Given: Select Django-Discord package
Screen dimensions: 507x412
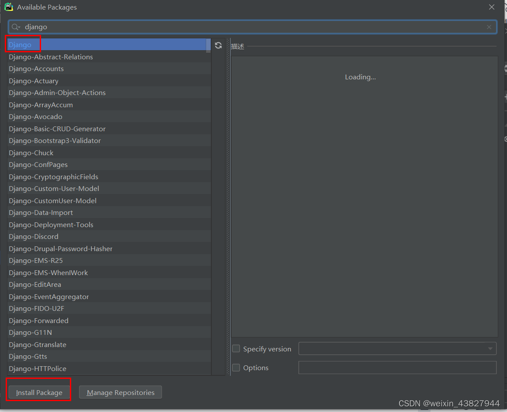Looking at the screenshot, I should coord(109,237).
